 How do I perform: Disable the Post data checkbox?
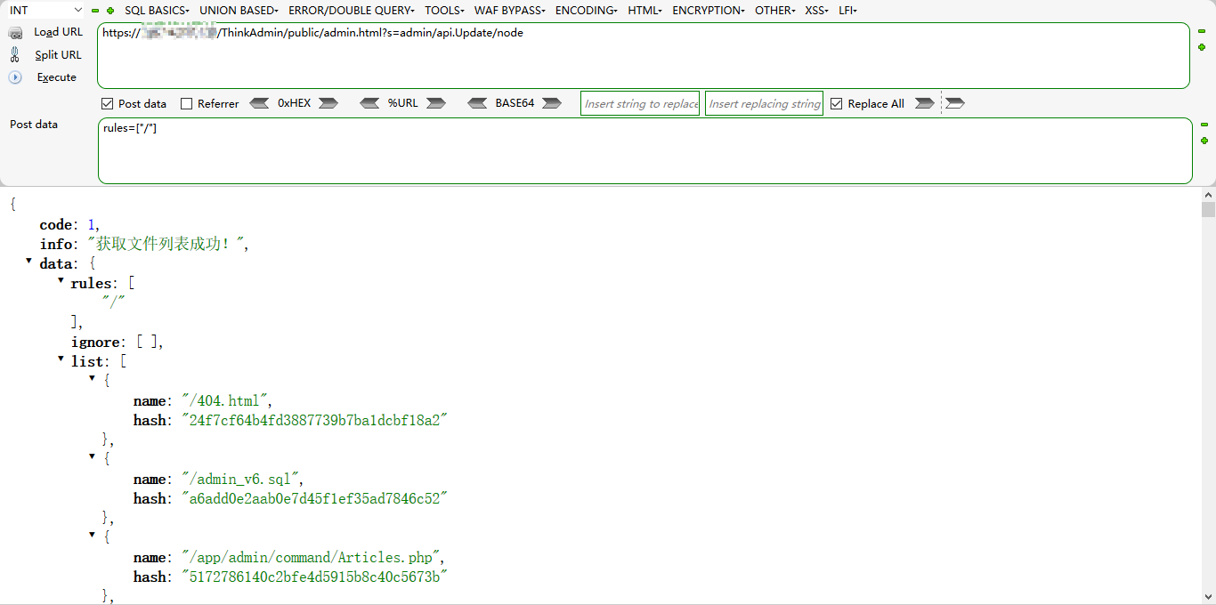(x=107, y=103)
